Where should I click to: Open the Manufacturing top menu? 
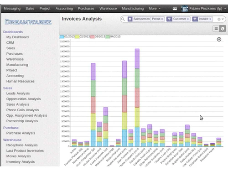pyautogui.click(x=133, y=9)
